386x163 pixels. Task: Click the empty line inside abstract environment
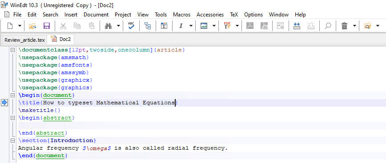click(202, 125)
